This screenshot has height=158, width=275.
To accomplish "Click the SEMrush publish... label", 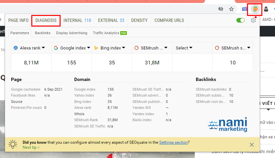I will coord(147,102).
